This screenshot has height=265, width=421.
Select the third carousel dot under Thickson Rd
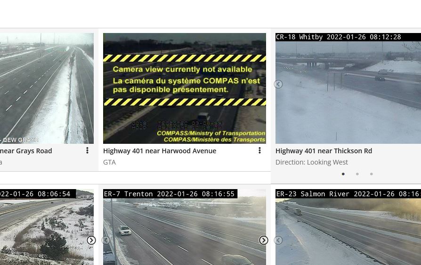[x=372, y=174]
